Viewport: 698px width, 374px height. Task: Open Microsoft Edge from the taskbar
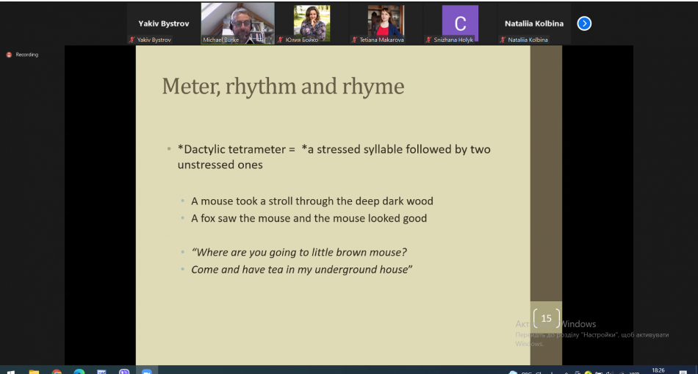79,371
